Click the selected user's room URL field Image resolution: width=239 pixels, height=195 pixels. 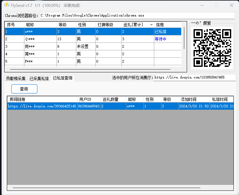pos(194,78)
